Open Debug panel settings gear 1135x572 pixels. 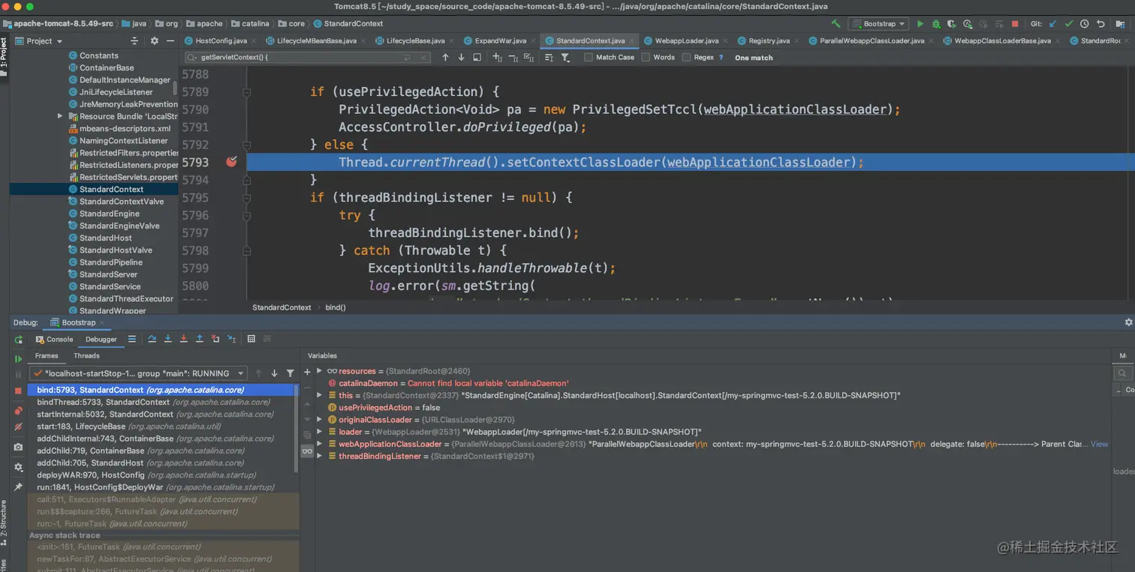(x=1128, y=322)
